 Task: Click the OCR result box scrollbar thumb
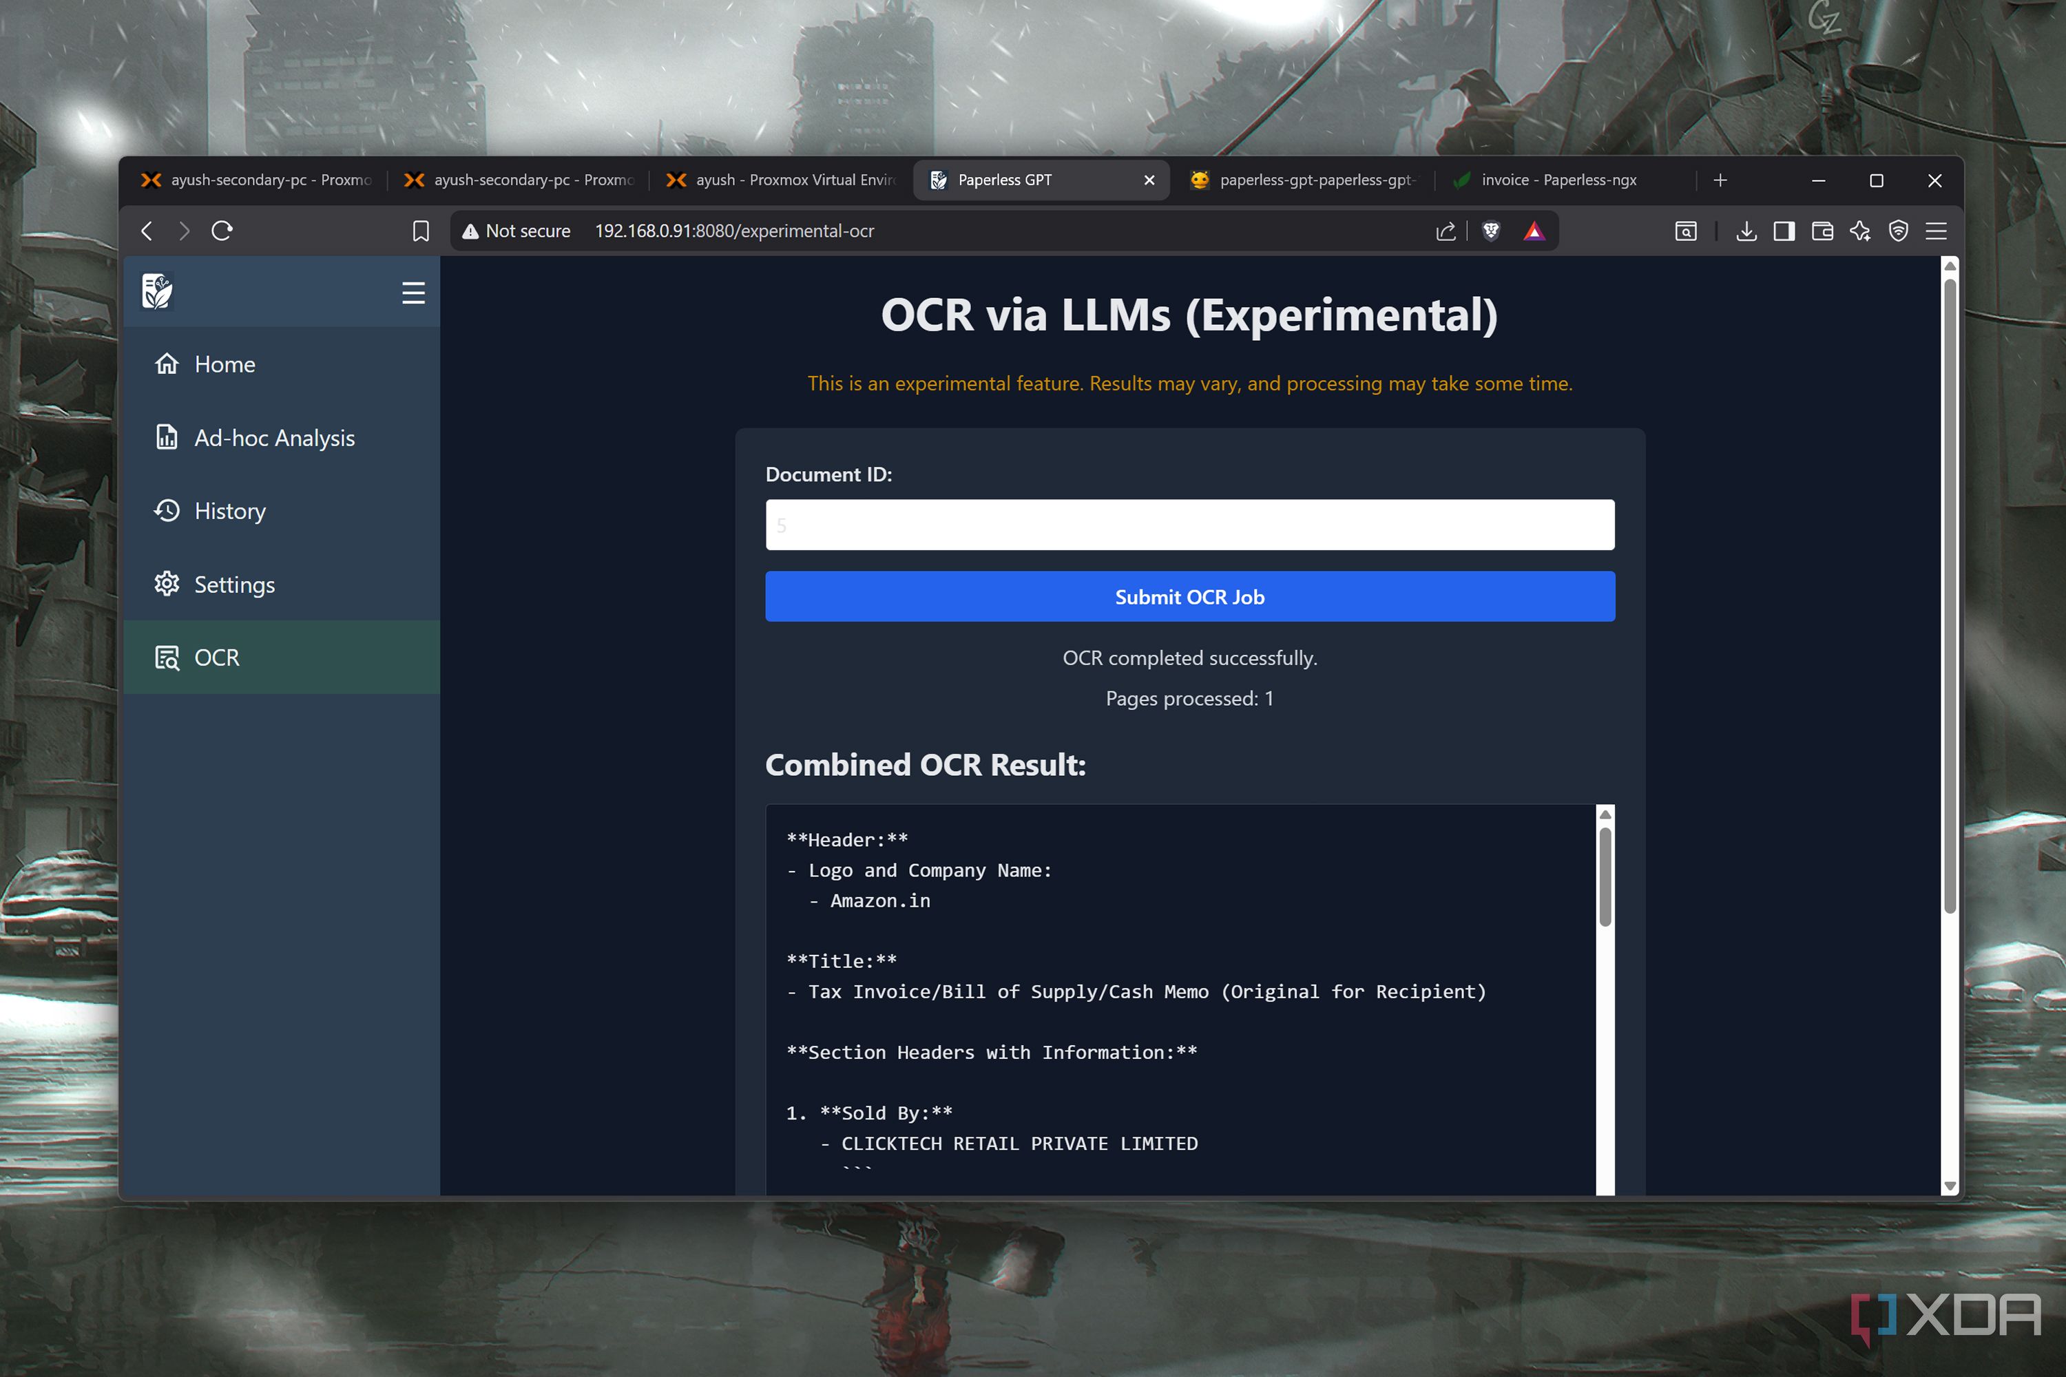click(x=1605, y=876)
